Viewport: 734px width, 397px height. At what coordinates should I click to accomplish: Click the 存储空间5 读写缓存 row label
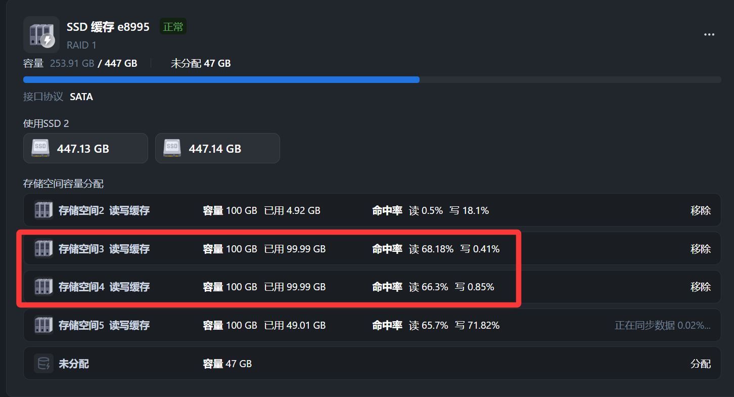104,325
